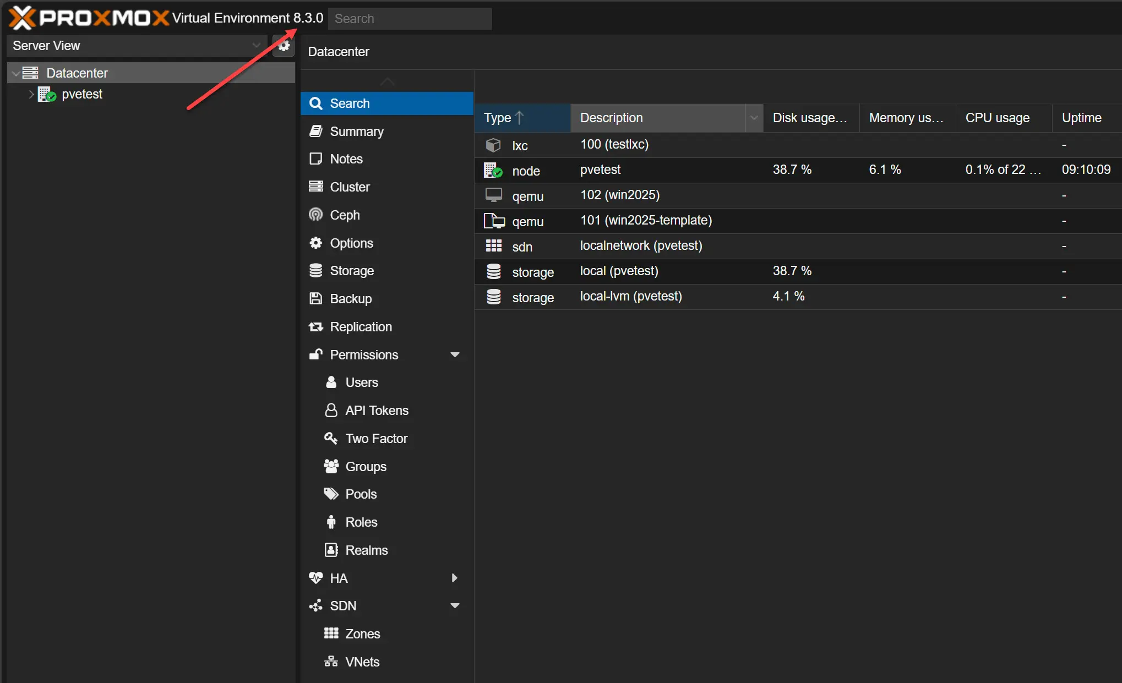Collapse the Permissions submenu arrow
Image resolution: width=1122 pixels, height=683 pixels.
coord(455,354)
